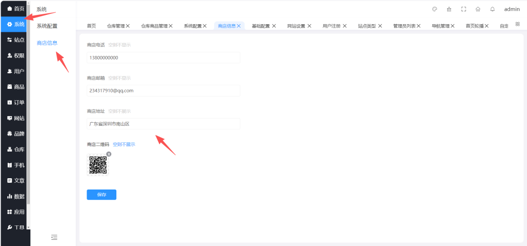The height and width of the screenshot is (246, 527).
Task: Open 手机 in the dark sidebar
Action: pos(15,165)
